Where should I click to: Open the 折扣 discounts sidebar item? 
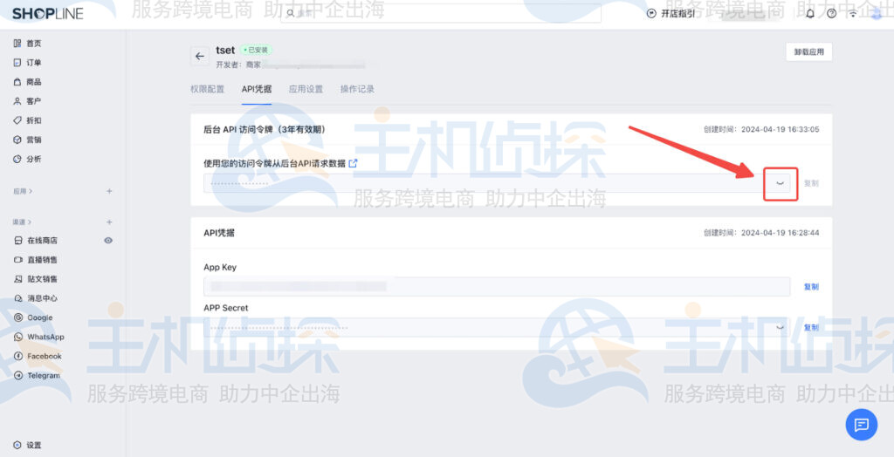click(x=27, y=121)
